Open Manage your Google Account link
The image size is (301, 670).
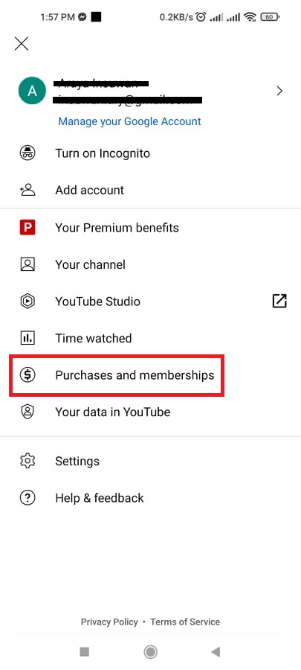pyautogui.click(x=129, y=121)
